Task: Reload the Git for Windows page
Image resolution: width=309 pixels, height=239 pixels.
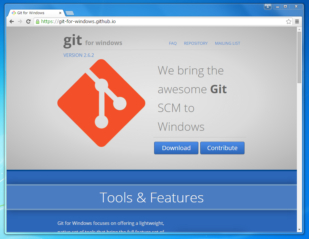Action: tap(28, 21)
